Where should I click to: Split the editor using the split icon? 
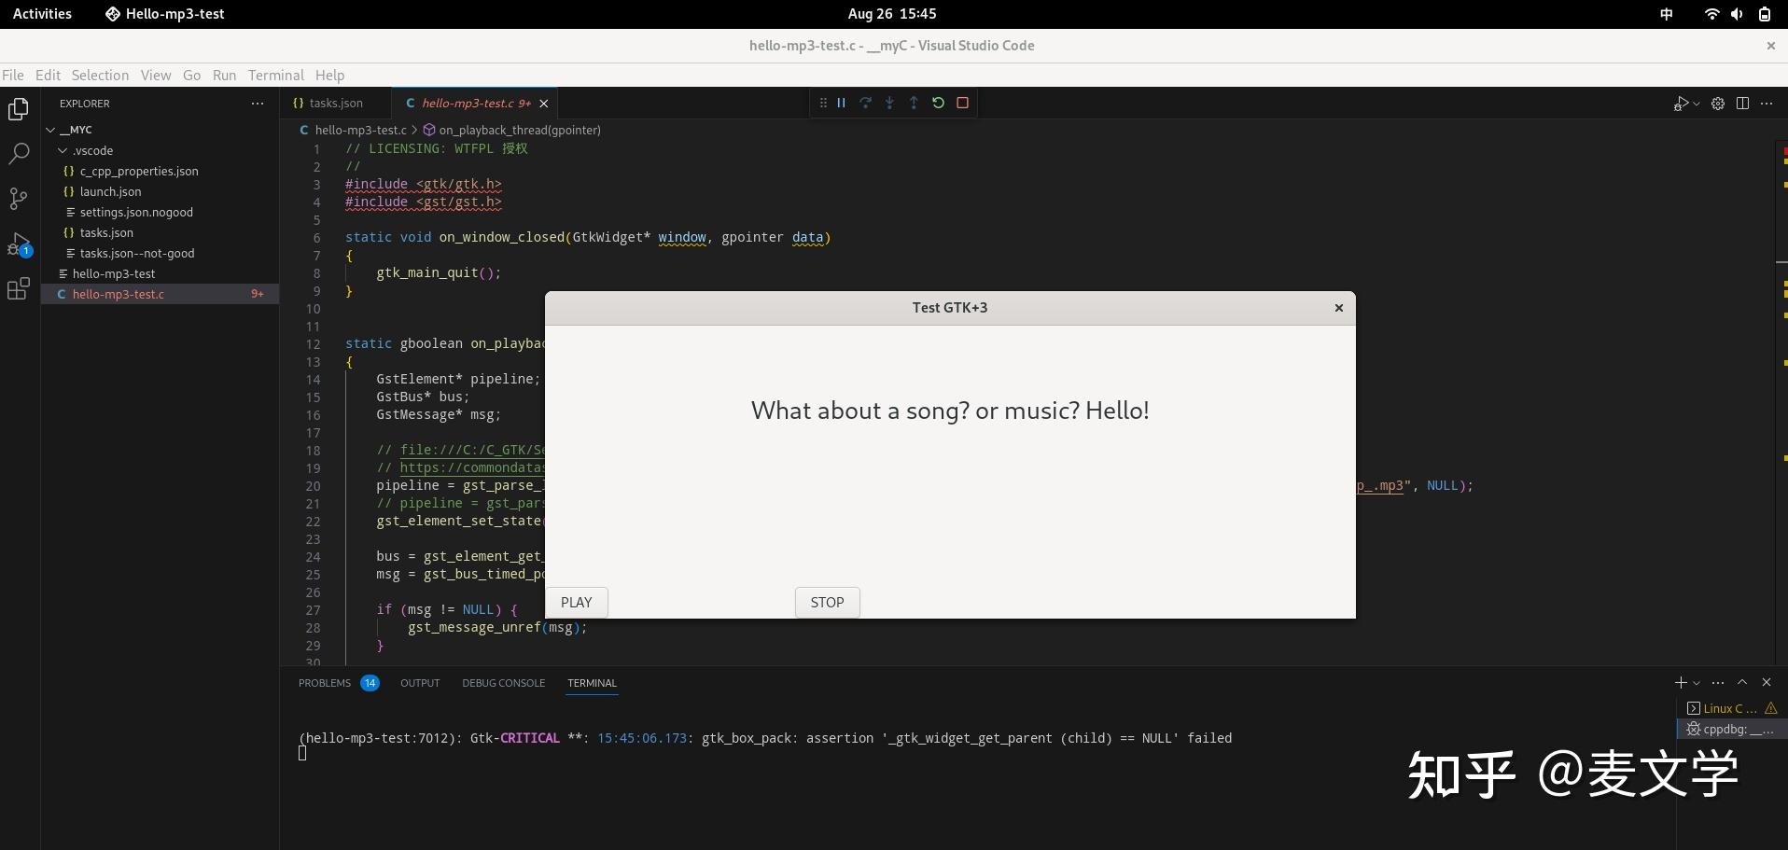point(1743,103)
